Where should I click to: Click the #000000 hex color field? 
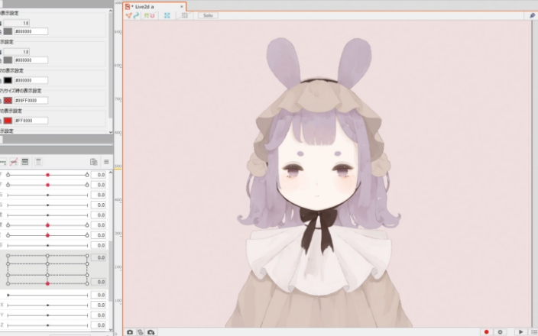[31, 80]
